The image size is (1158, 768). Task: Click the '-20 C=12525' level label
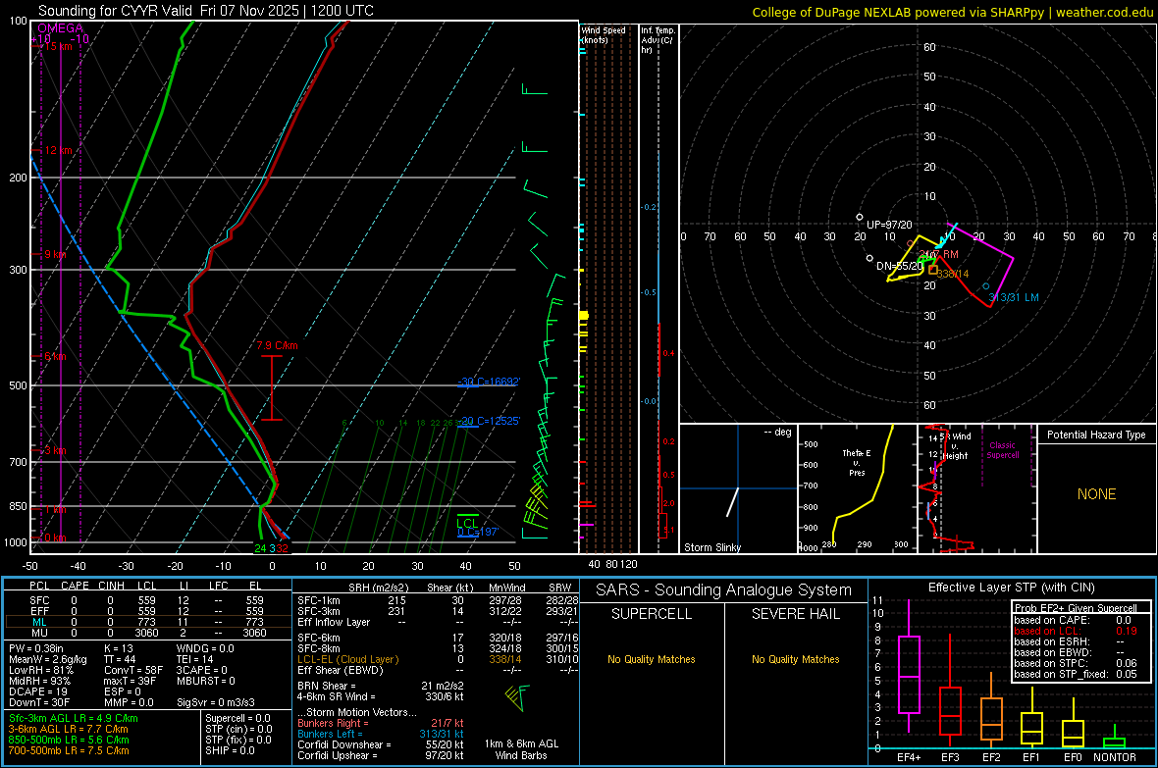click(x=488, y=421)
